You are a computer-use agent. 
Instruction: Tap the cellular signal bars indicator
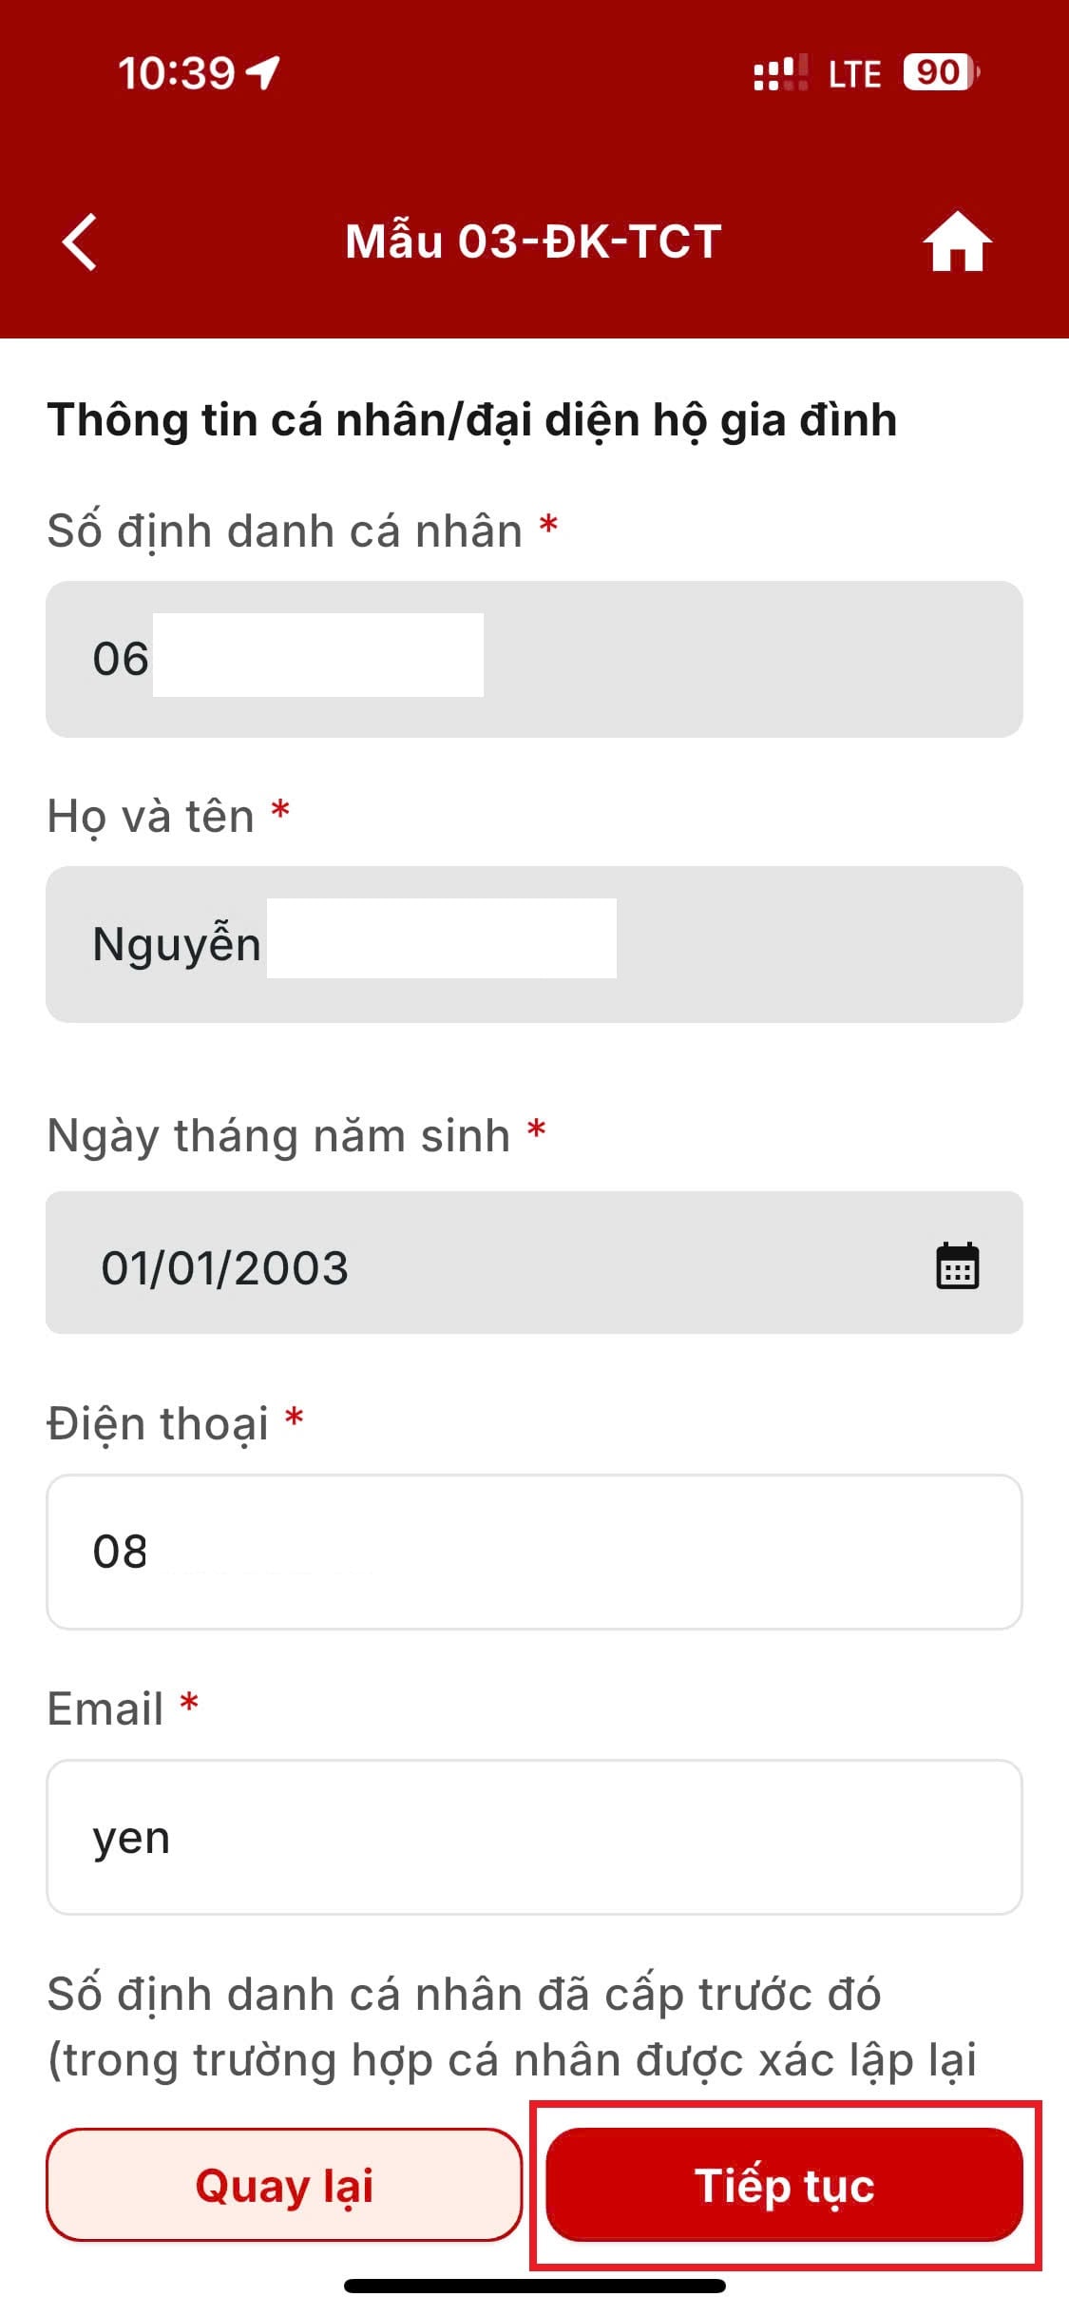[781, 72]
